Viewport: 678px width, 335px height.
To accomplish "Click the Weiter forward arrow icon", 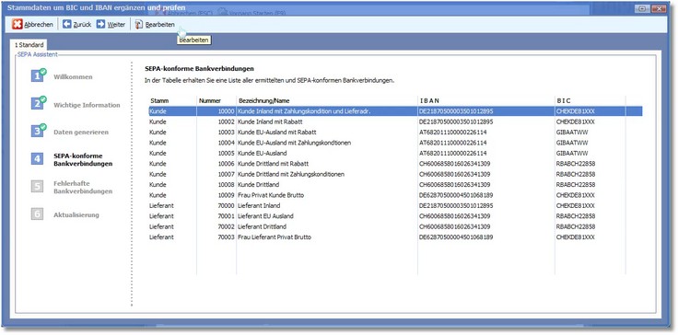I will pyautogui.click(x=100, y=24).
